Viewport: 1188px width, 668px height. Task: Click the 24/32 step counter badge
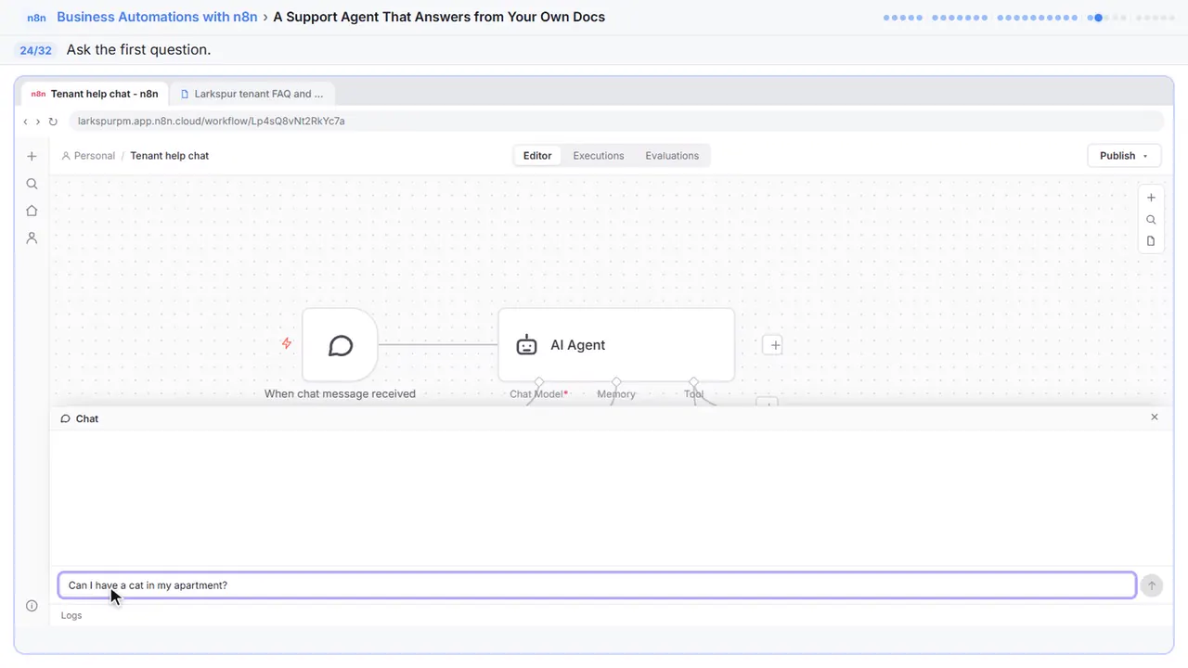pos(36,50)
